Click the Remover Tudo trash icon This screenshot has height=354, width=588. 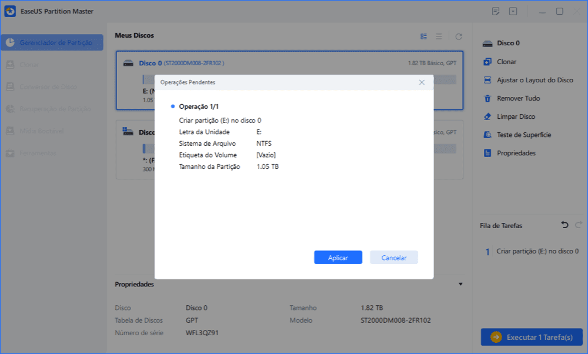(x=487, y=98)
